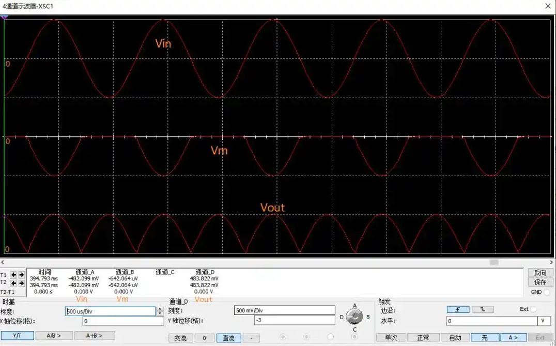Image resolution: width=556 pixels, height=346 pixels.
Task: Click T1 row 通道_A value -482.099 mV
Action: click(x=84, y=279)
